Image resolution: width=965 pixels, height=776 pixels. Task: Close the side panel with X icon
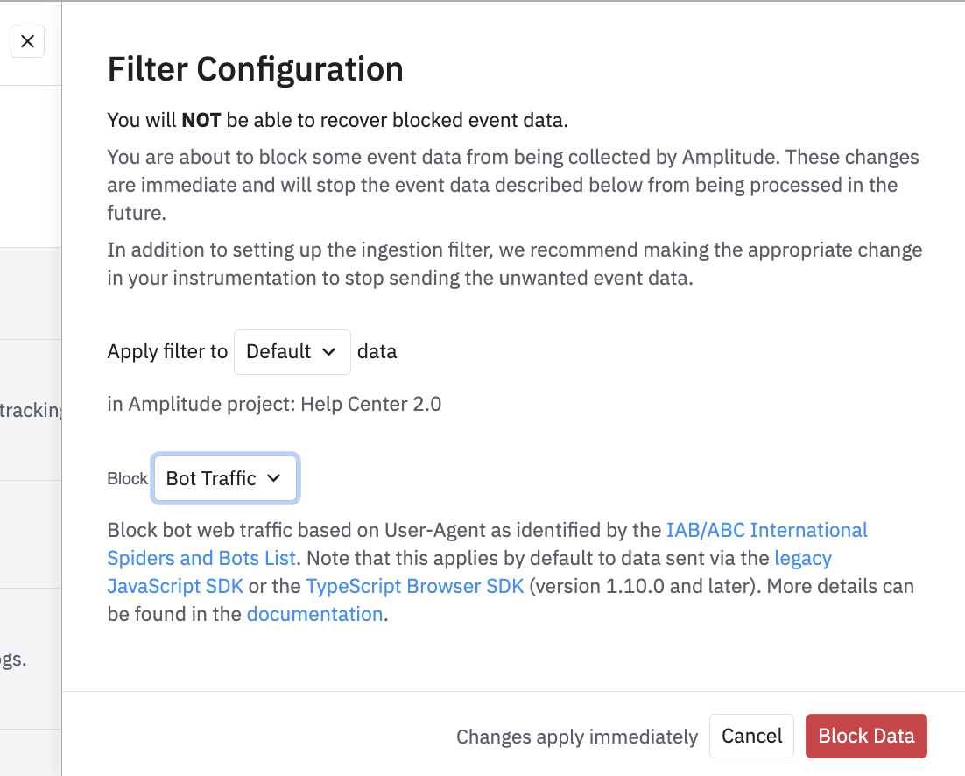[x=27, y=41]
